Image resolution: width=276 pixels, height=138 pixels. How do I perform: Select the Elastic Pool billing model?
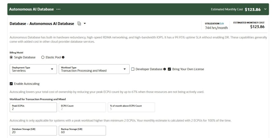click(x=43, y=57)
